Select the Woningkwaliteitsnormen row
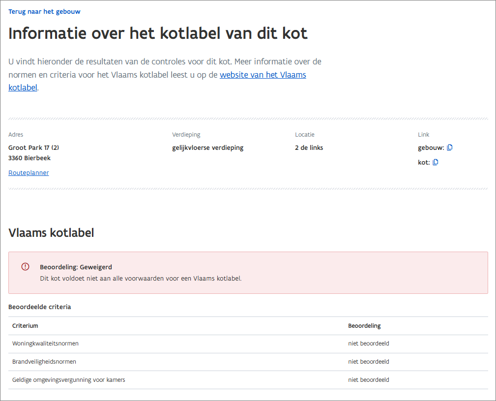496x401 pixels. [45, 344]
